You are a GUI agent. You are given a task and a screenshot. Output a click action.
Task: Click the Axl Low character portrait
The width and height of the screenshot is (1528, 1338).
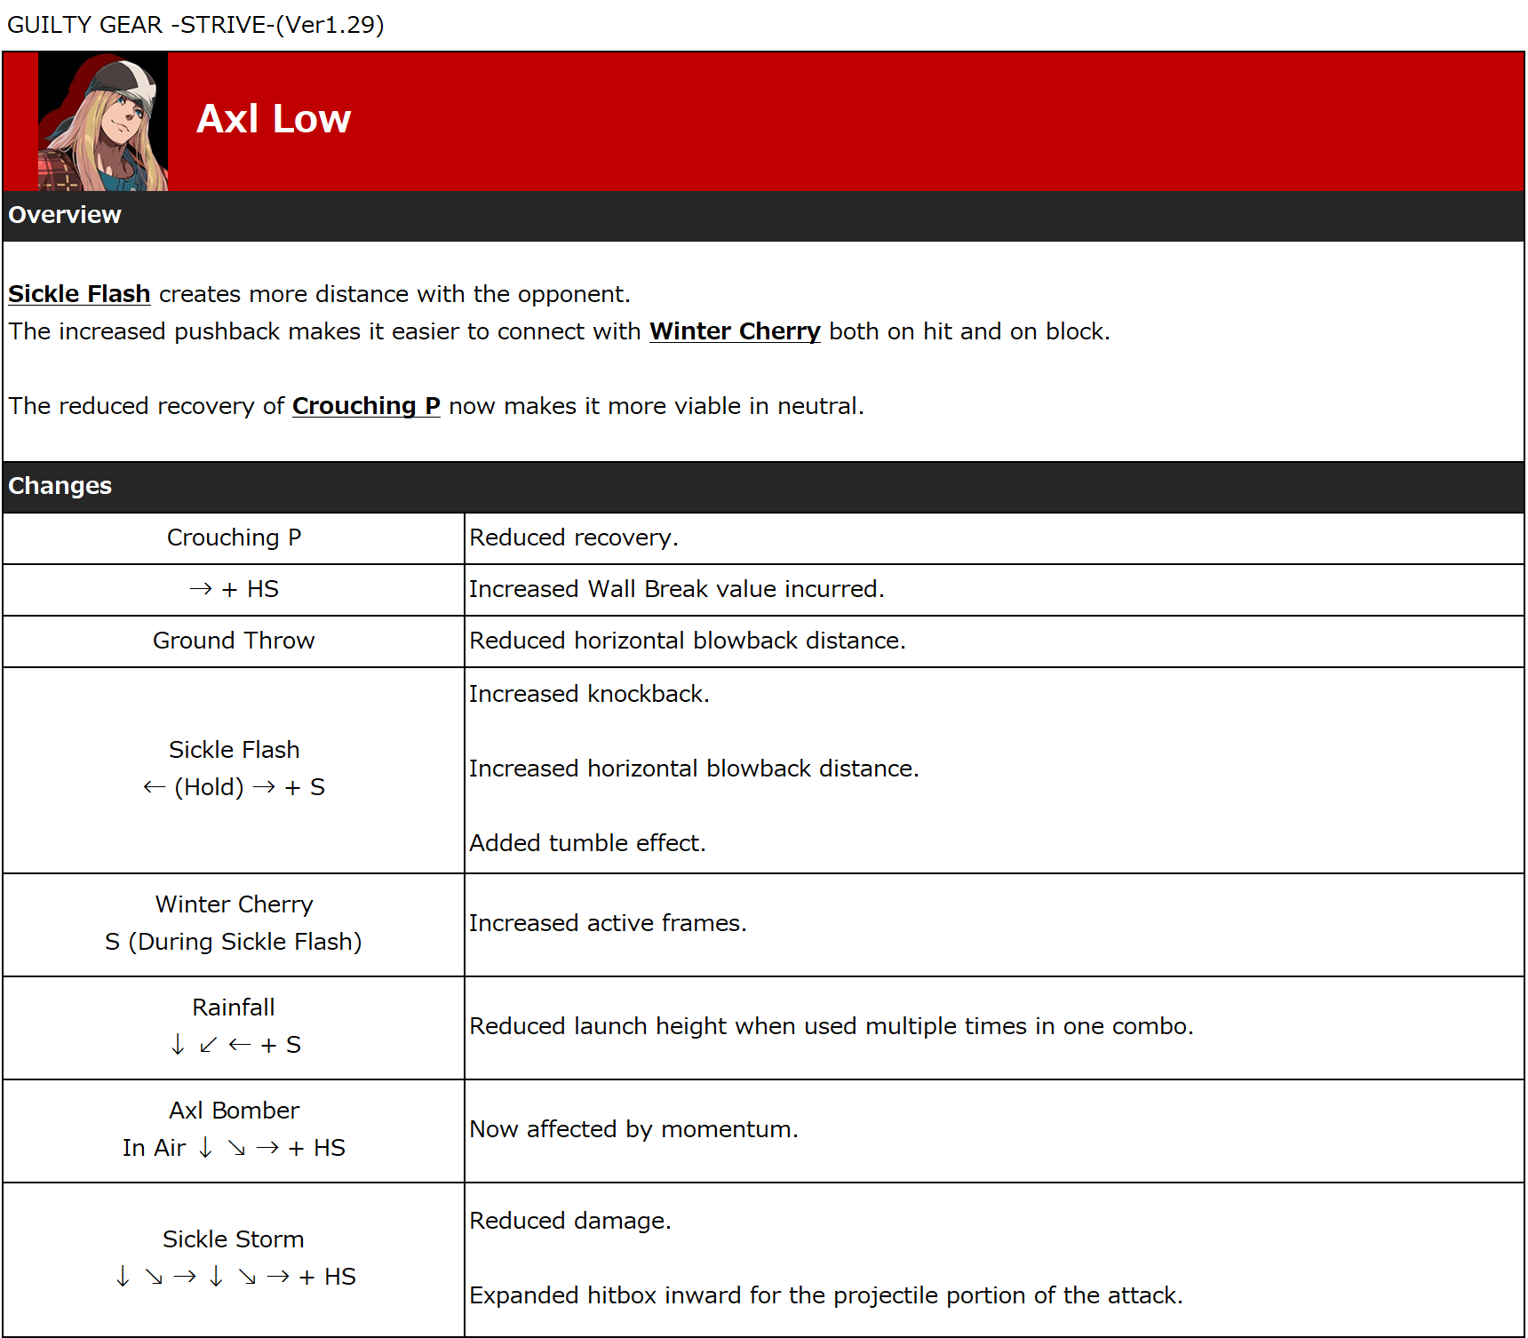[103, 122]
